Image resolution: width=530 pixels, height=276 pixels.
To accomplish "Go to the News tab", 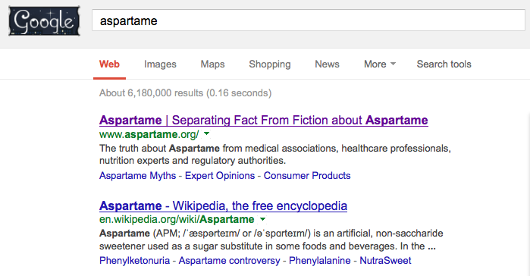I will 328,64.
